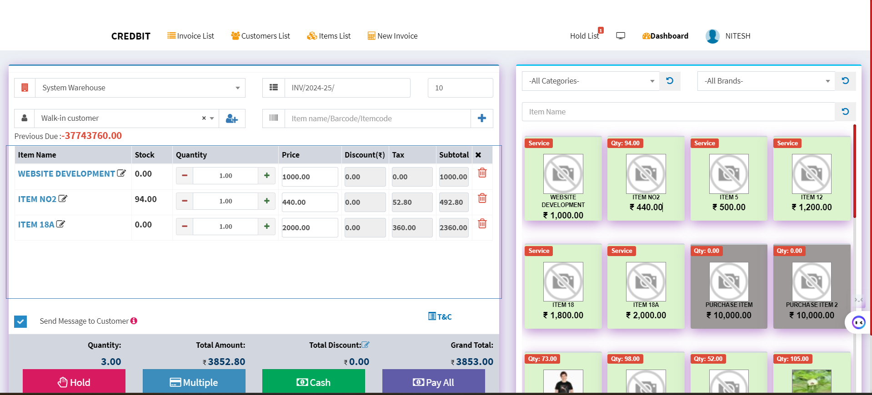
Task: Edit the ITEM 18A line item
Action: point(60,224)
